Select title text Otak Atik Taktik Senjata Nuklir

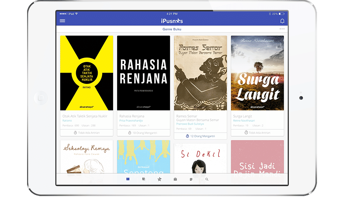[85, 116]
